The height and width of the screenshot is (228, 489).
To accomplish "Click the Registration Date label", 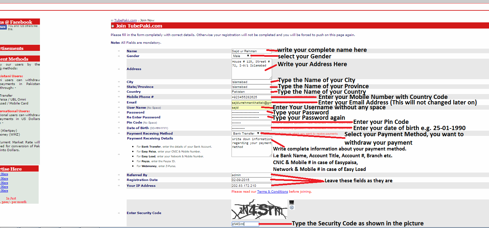I will pyautogui.click(x=142, y=180).
